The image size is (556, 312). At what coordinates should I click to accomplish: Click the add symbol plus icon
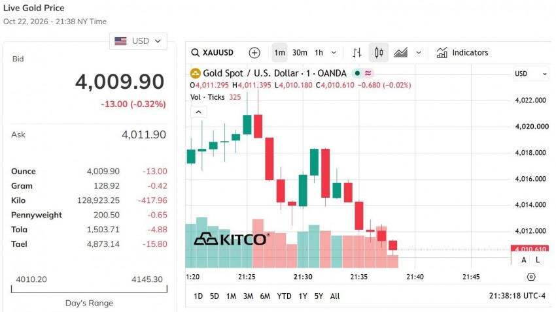(254, 53)
